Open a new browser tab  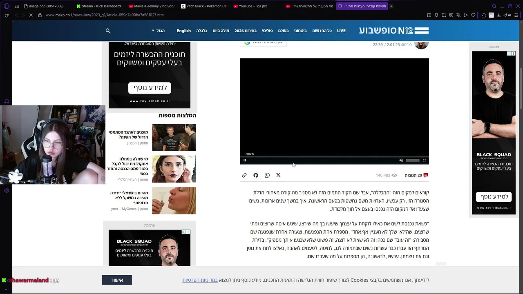coord(391,6)
